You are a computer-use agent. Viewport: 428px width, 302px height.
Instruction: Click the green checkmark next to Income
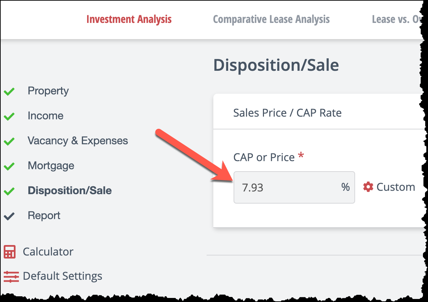click(9, 116)
